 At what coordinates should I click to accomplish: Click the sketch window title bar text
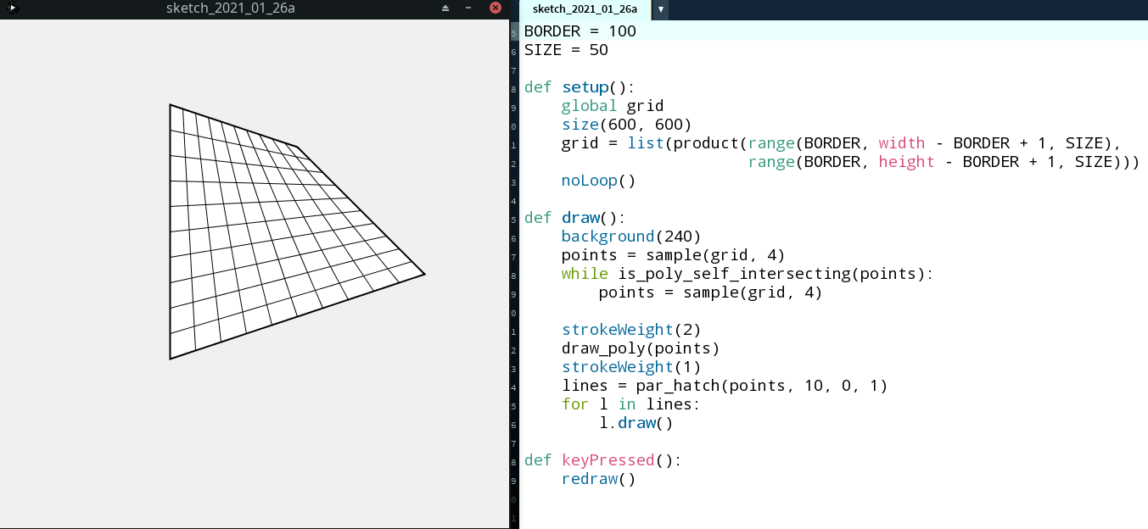(x=232, y=8)
